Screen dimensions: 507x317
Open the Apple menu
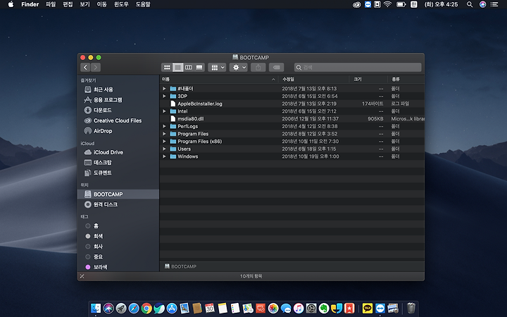pyautogui.click(x=11, y=4)
